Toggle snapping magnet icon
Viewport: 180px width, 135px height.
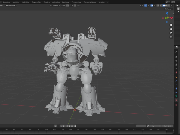point(67,6)
